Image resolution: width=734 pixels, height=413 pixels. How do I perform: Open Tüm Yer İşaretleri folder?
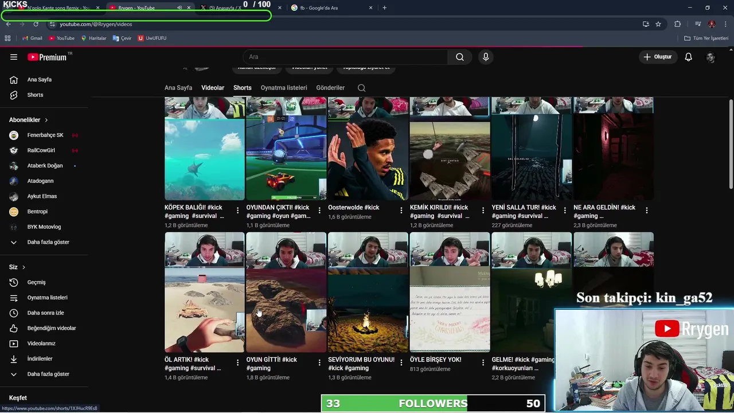(x=706, y=38)
